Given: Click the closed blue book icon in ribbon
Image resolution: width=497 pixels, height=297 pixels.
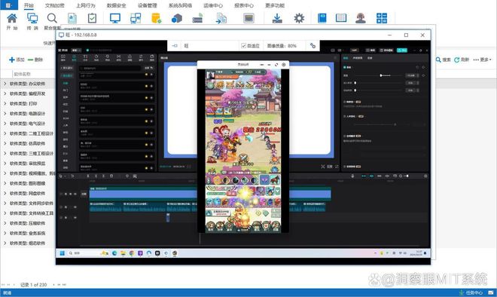Looking at the screenshot, I should click(x=322, y=18).
